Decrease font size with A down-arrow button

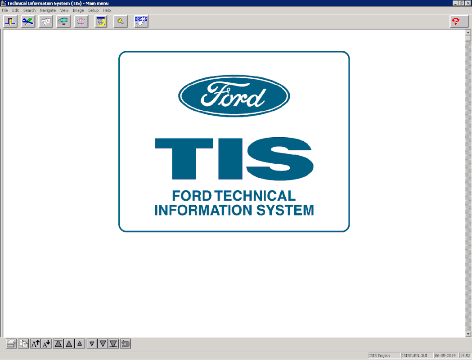pyautogui.click(x=46, y=343)
